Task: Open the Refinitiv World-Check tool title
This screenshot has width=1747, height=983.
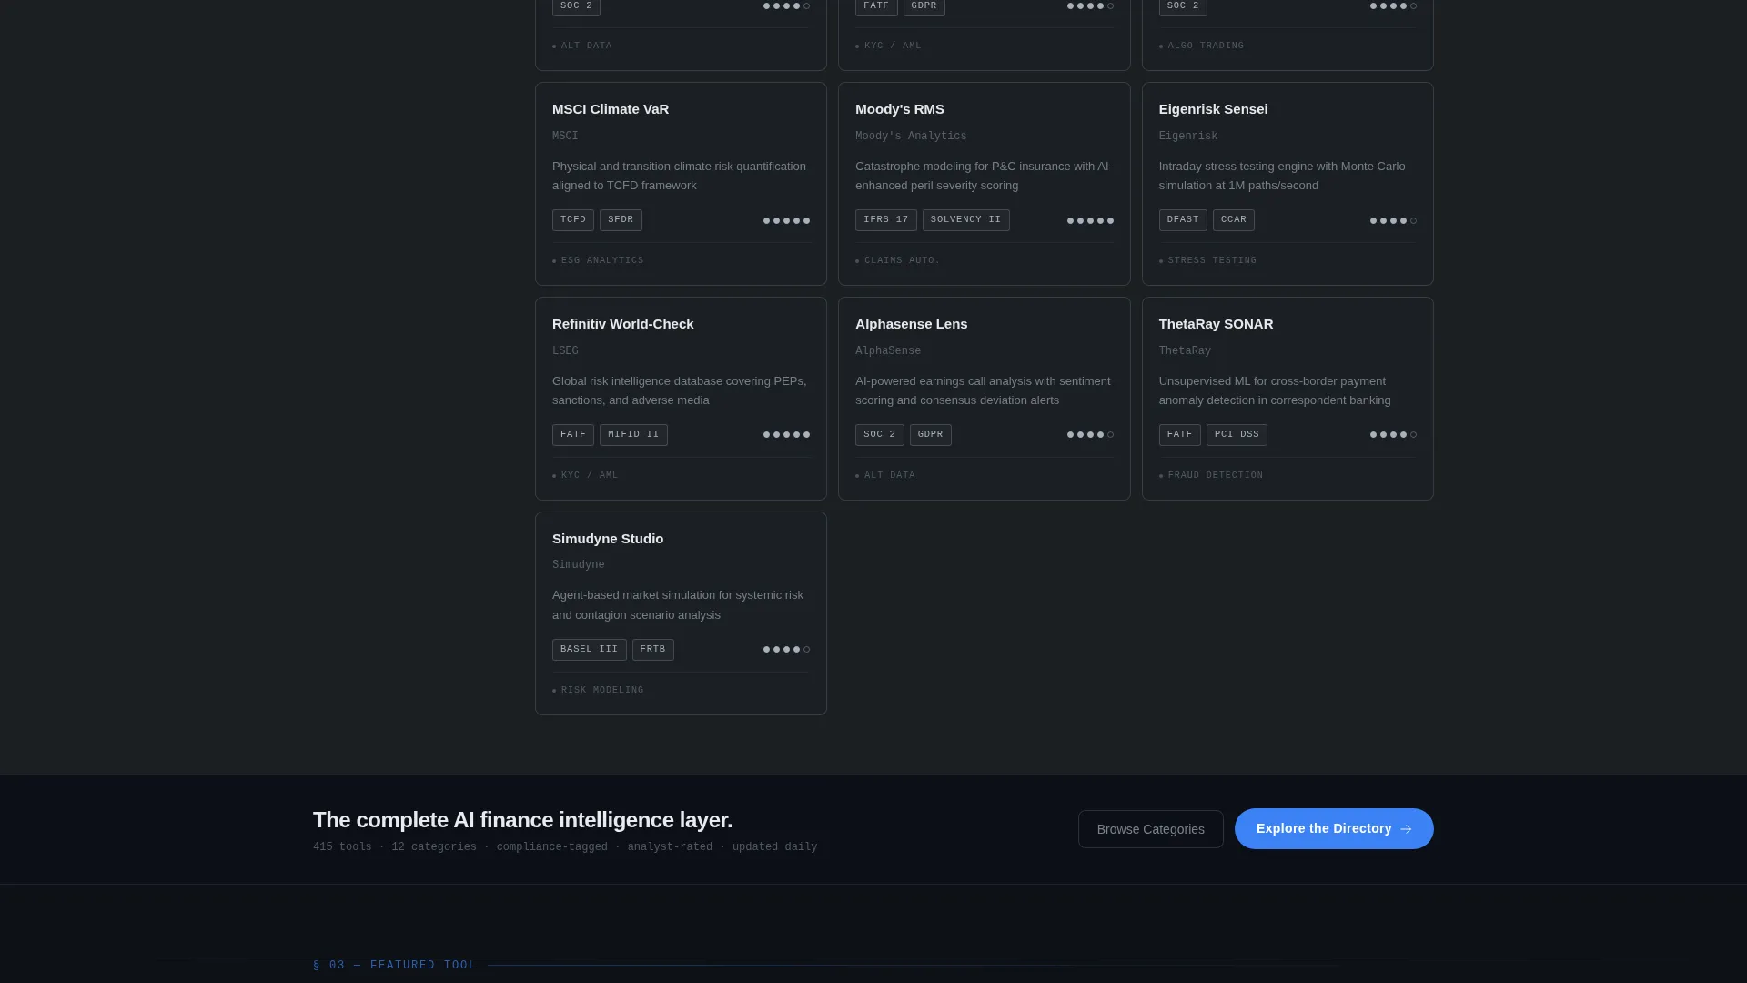Action: tap(622, 324)
